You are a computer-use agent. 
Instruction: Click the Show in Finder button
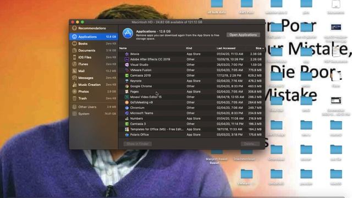tap(137, 144)
